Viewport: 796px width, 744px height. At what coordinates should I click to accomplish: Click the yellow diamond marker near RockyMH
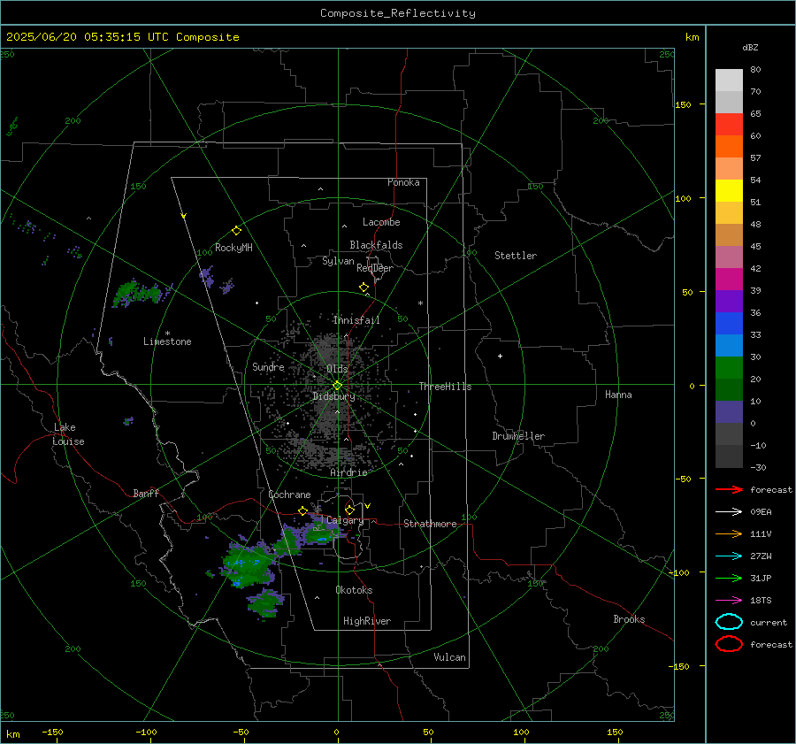point(236,231)
